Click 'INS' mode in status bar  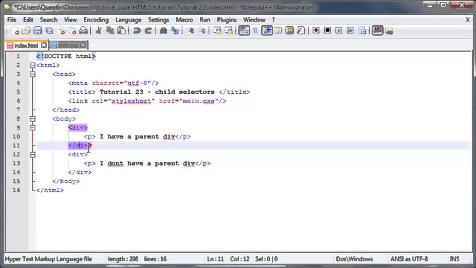pos(454,259)
